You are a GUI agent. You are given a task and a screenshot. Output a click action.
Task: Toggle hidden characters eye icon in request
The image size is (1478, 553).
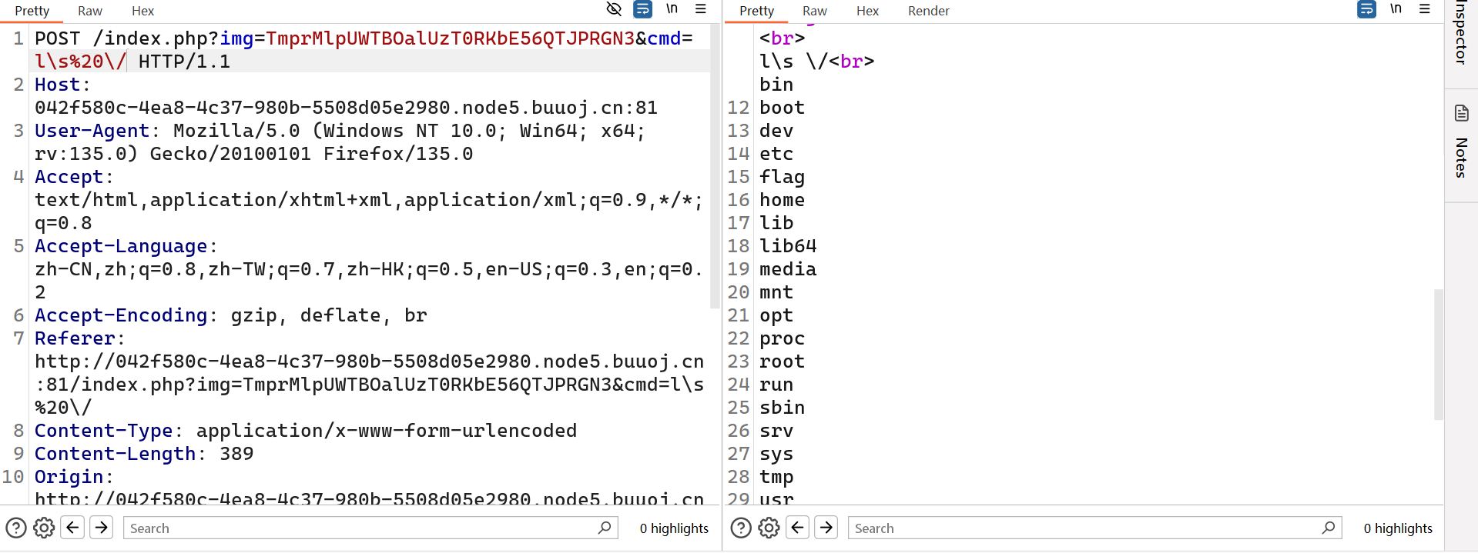coord(614,9)
